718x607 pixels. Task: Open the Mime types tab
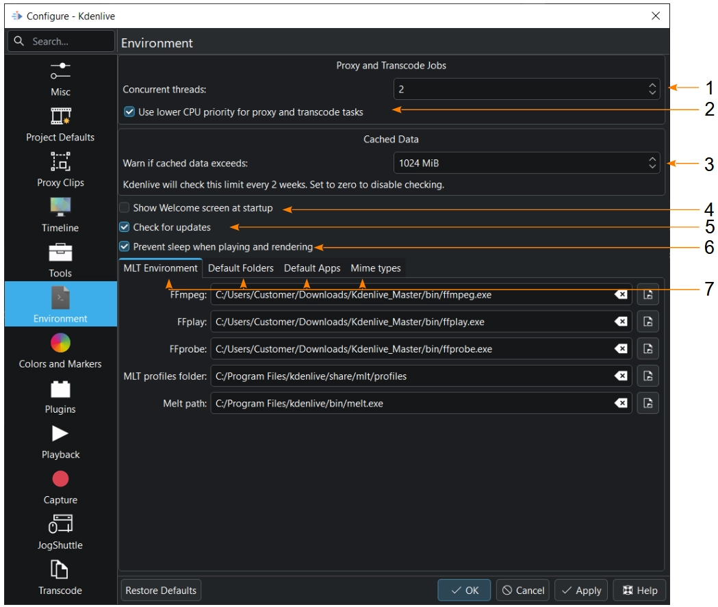tap(375, 268)
